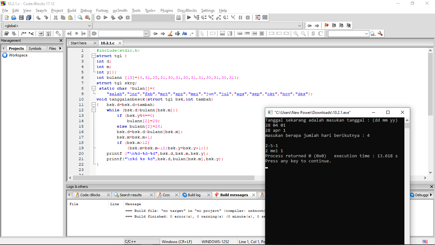Image resolution: width=435 pixels, height=245 pixels.
Task: Open the global scope dropdown
Action: click(x=89, y=26)
